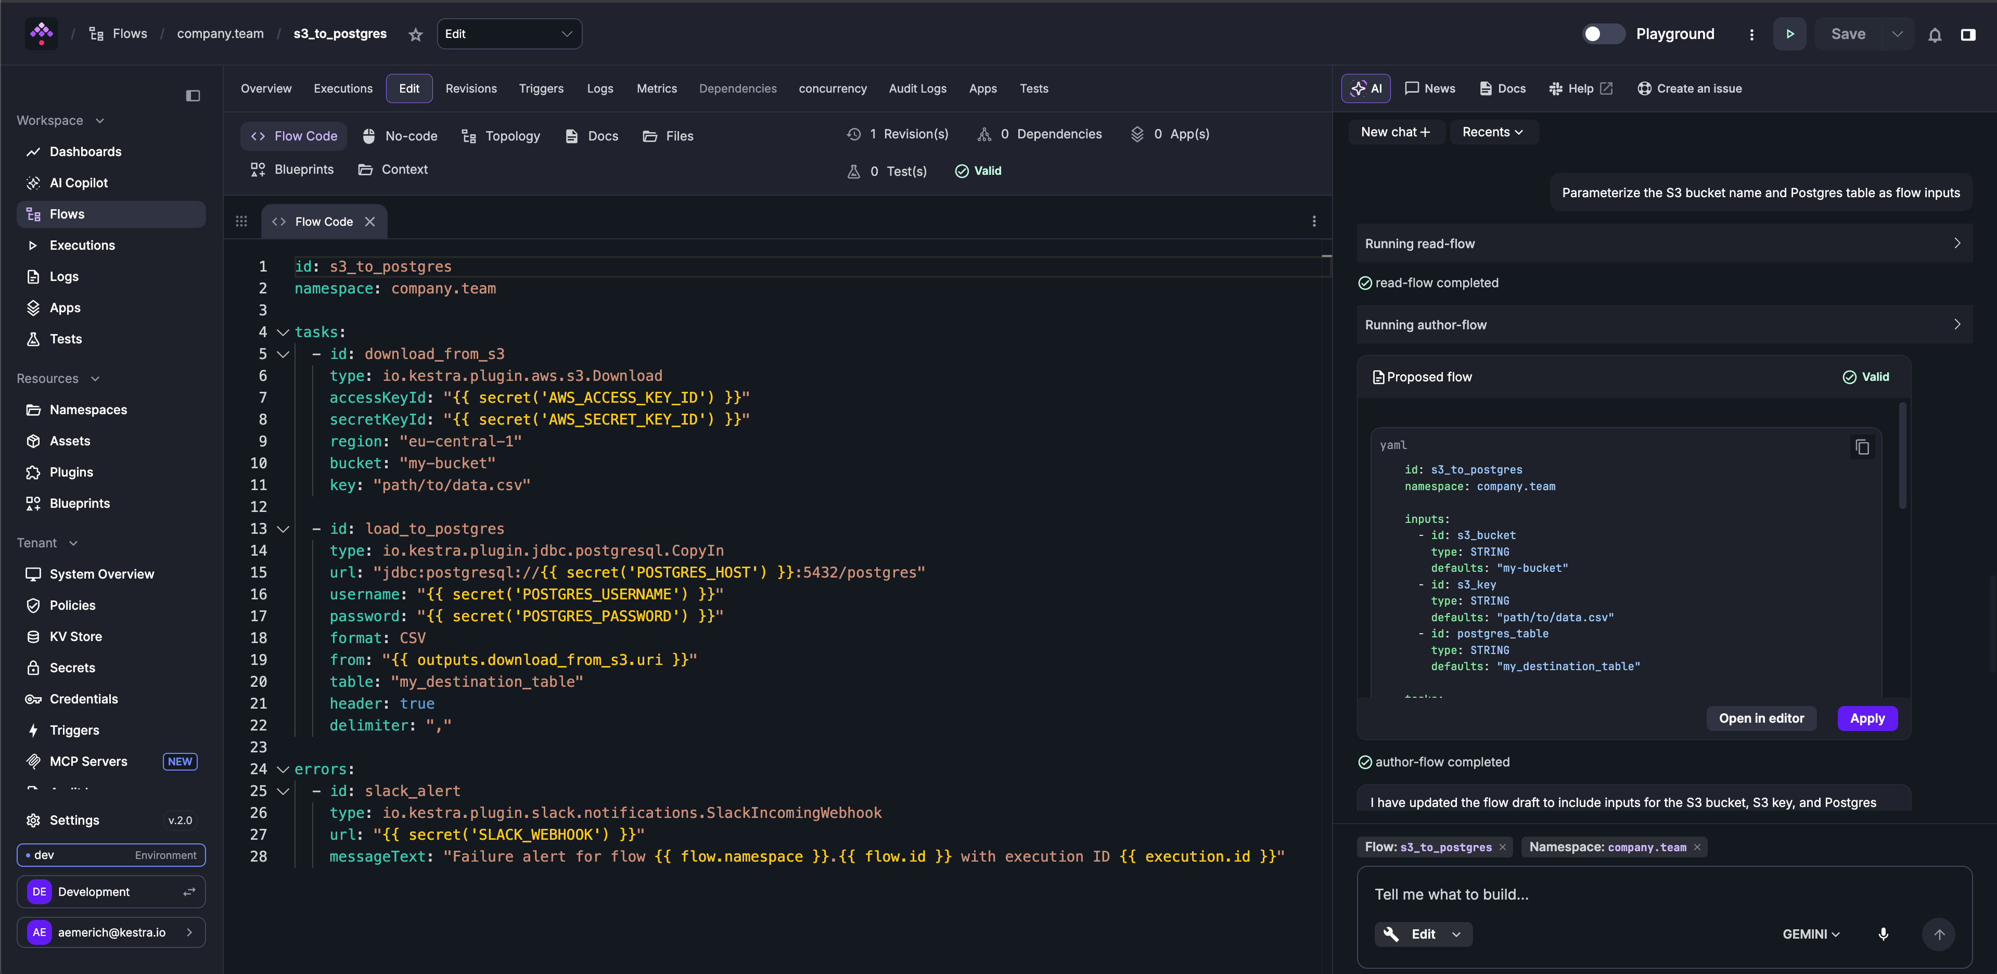1997x974 pixels.
Task: Collapse the Workspace section
Action: (x=60, y=120)
